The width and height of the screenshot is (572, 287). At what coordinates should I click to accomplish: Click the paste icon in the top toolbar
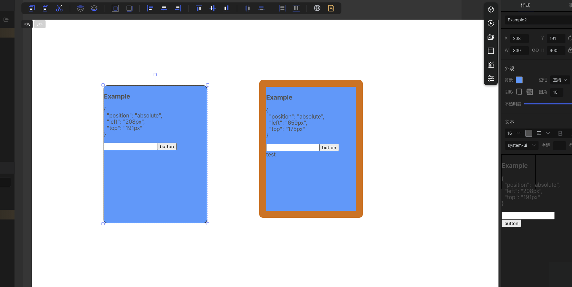tap(45, 8)
